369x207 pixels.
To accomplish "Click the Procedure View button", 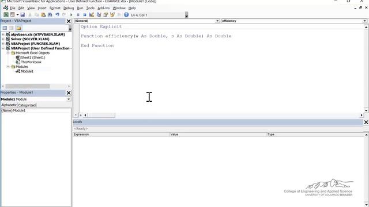I will pyautogui.click(x=76, y=115).
